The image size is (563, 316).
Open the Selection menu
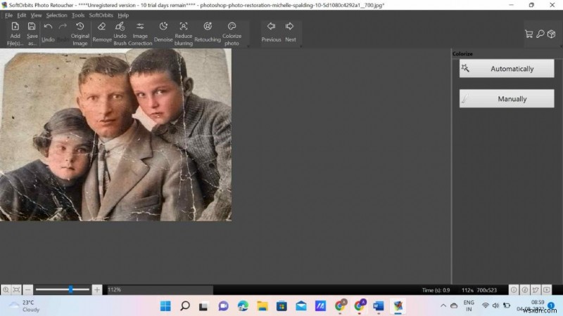56,15
